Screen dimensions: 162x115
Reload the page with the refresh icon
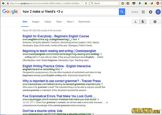[x=86, y=3]
